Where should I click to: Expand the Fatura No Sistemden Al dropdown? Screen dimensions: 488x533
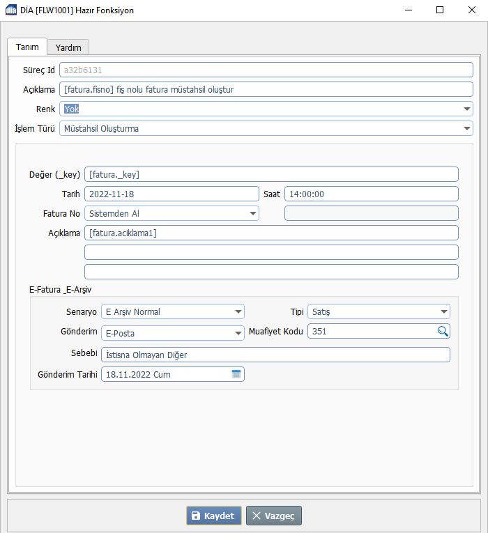click(x=252, y=214)
